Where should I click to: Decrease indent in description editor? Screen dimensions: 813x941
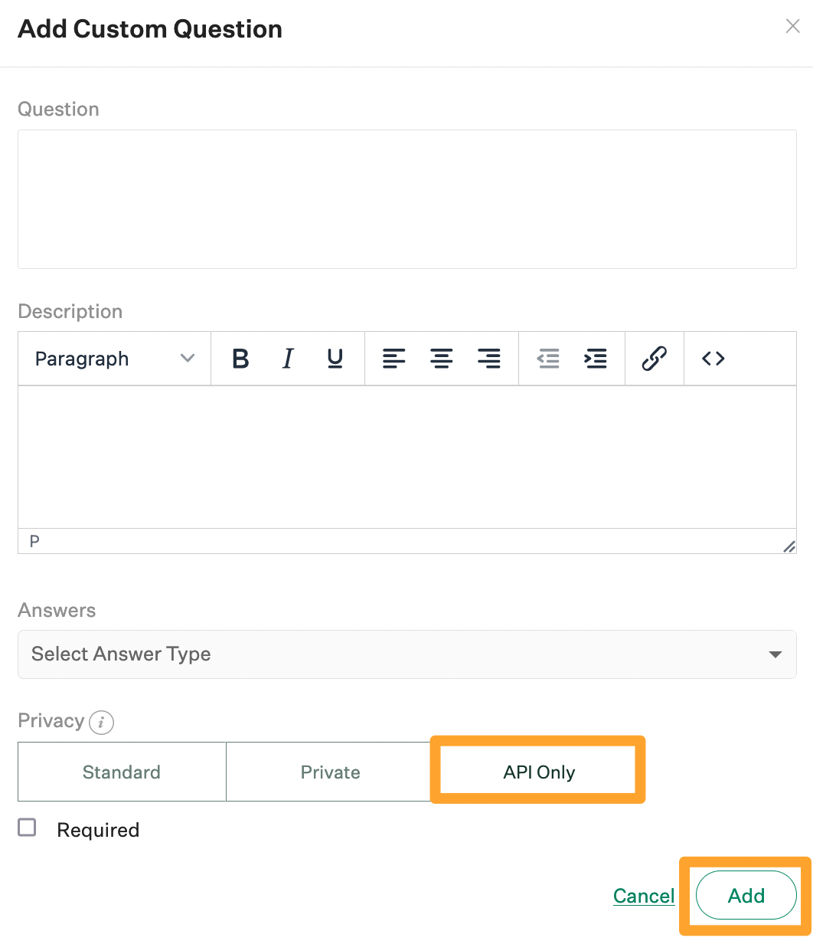click(548, 359)
